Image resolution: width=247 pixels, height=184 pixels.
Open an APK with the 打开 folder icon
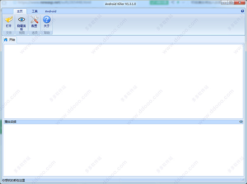point(9,22)
